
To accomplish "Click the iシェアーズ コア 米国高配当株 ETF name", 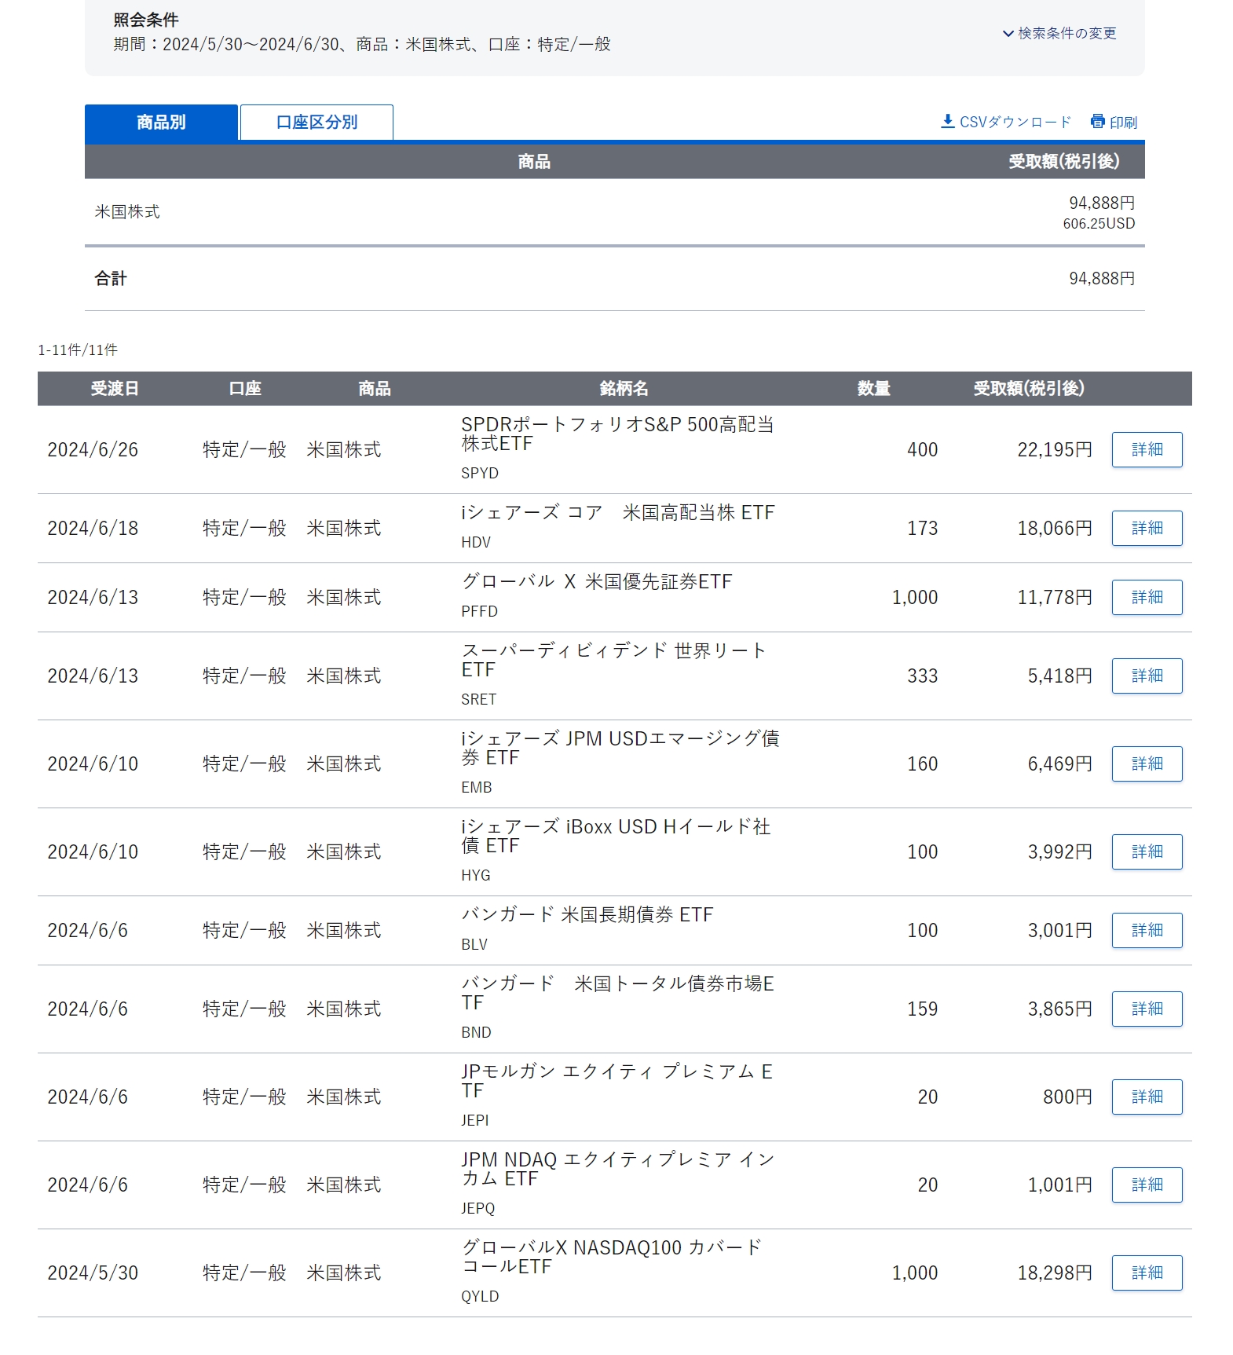I will 617,513.
